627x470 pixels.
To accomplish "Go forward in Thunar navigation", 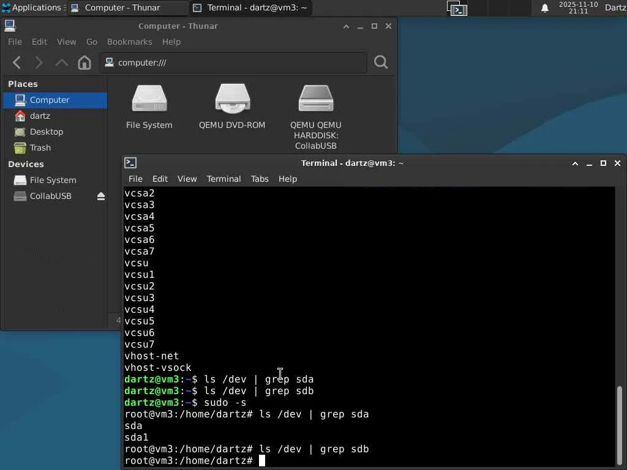I will click(39, 62).
